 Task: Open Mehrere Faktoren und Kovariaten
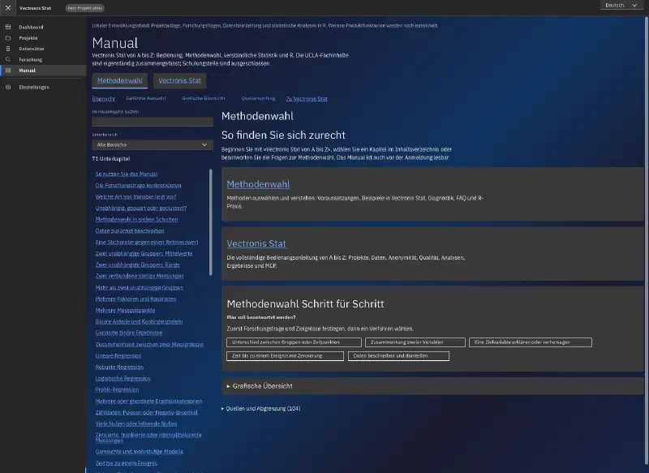tap(135, 299)
